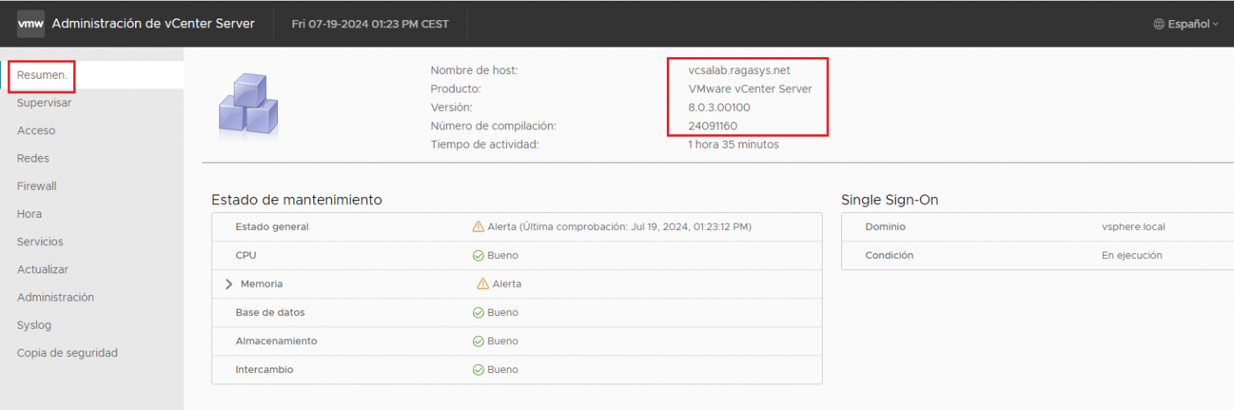
Task: Open the Supervisar section
Action: click(x=44, y=103)
